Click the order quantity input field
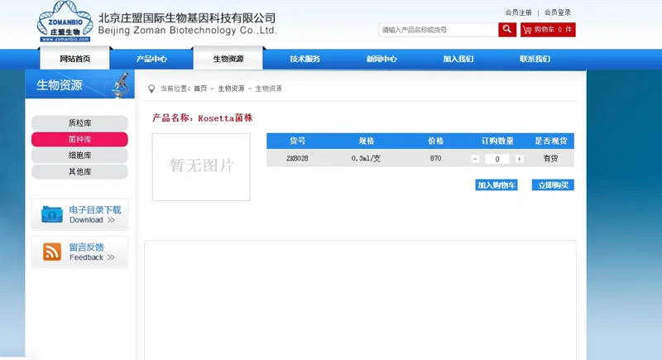The image size is (662, 360). click(x=497, y=159)
